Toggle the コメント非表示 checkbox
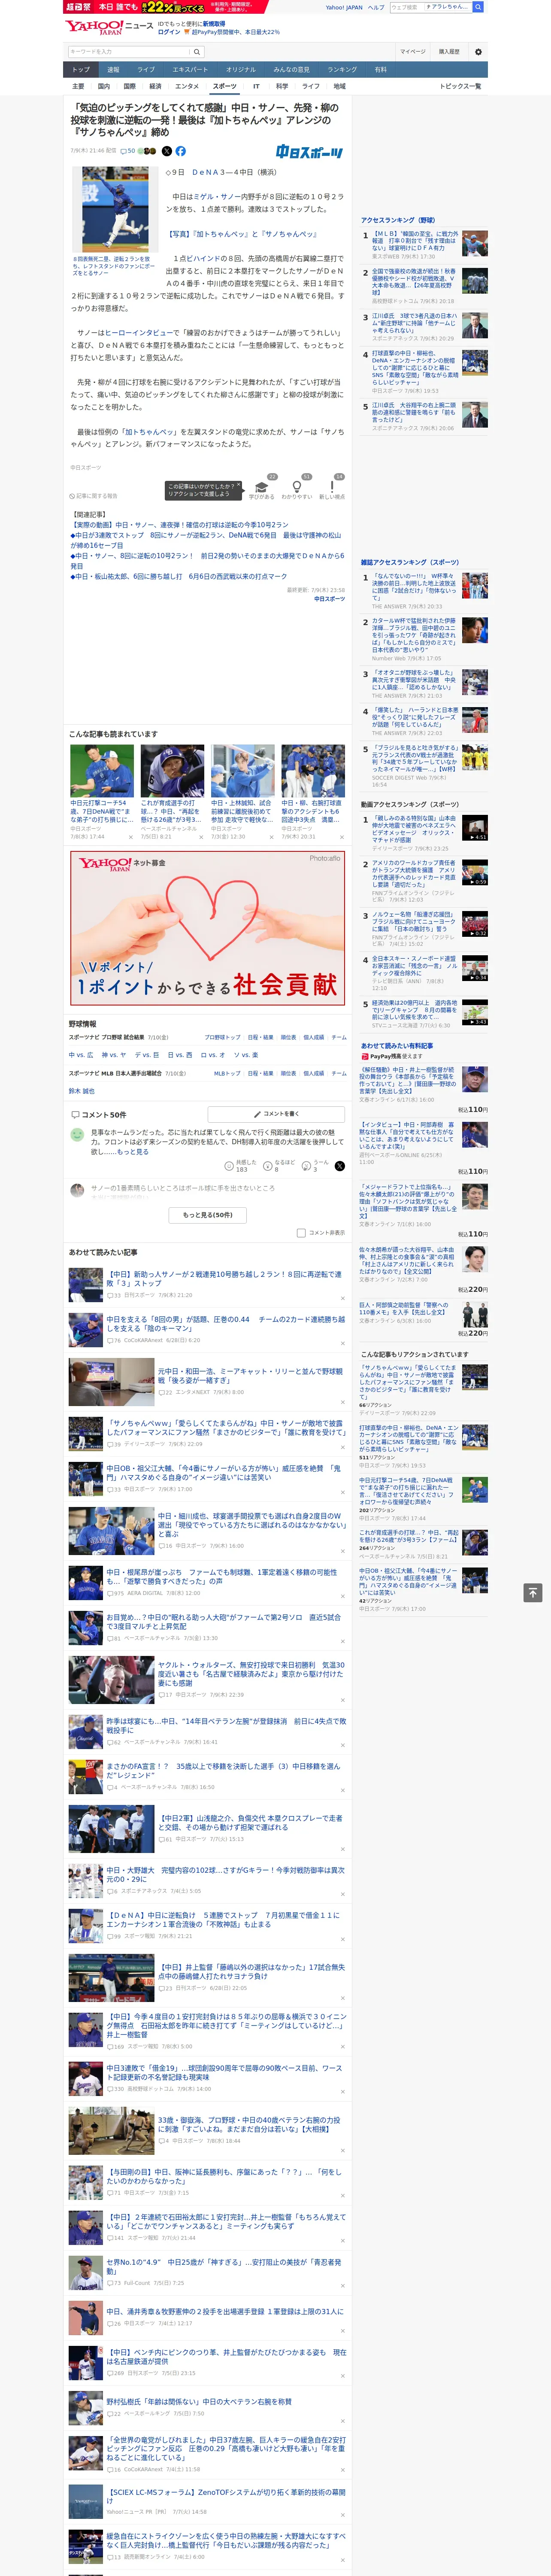551x2576 pixels. click(x=301, y=1233)
